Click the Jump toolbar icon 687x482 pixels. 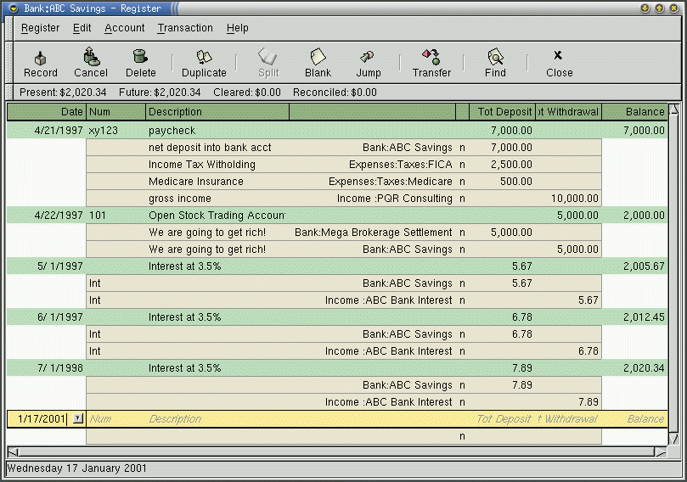(368, 57)
